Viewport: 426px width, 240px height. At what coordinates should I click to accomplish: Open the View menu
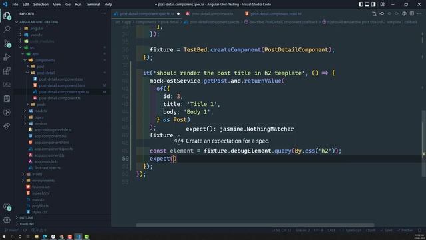pos(57,5)
